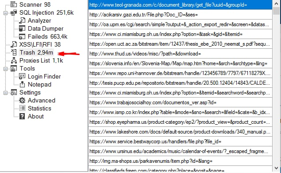Select the Settings tree label
Viewport: 281px width, 173px height.
[x=30, y=92]
